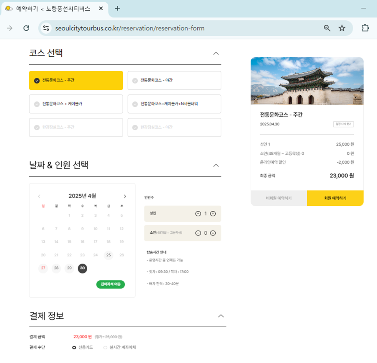Go to the next month in the calendar
The image size is (377, 363).
(x=125, y=196)
